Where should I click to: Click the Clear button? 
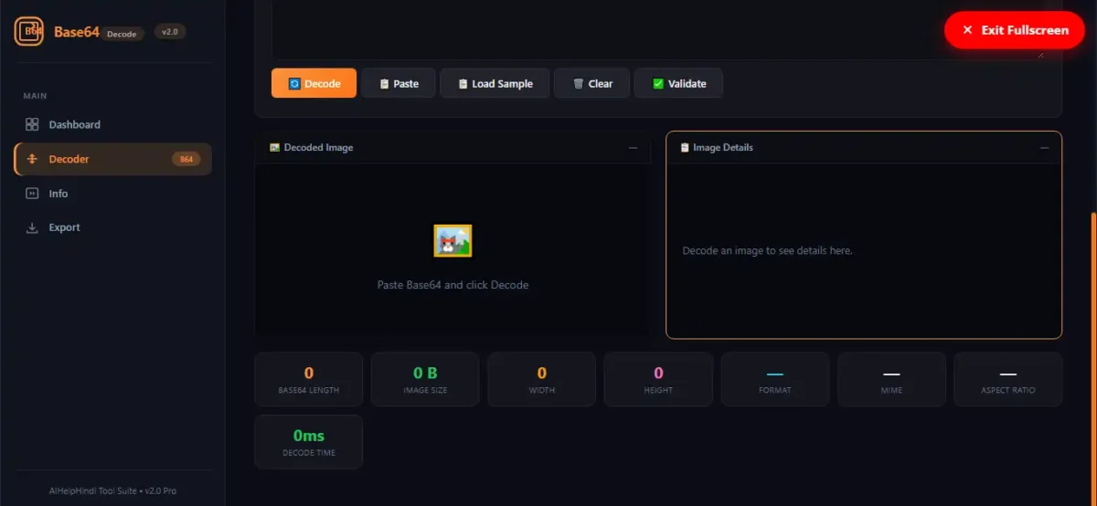tap(591, 83)
